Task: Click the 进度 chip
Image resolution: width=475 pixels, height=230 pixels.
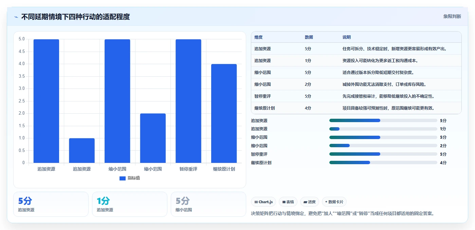Action: 310,202
